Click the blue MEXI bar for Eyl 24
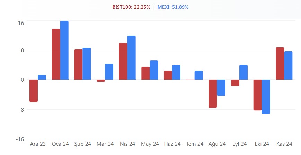Viewport: 301px width, 155px height. click(244, 72)
